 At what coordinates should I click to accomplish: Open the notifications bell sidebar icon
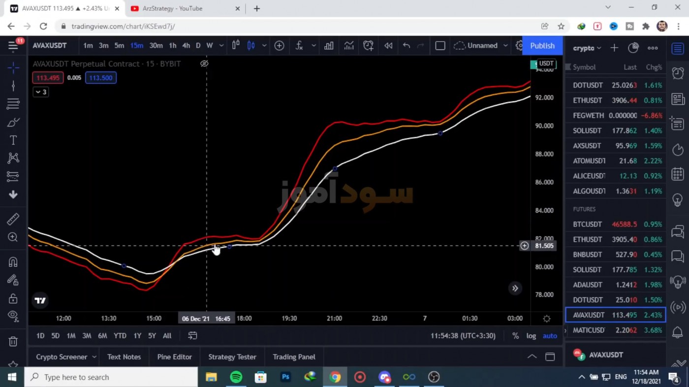pos(678,332)
